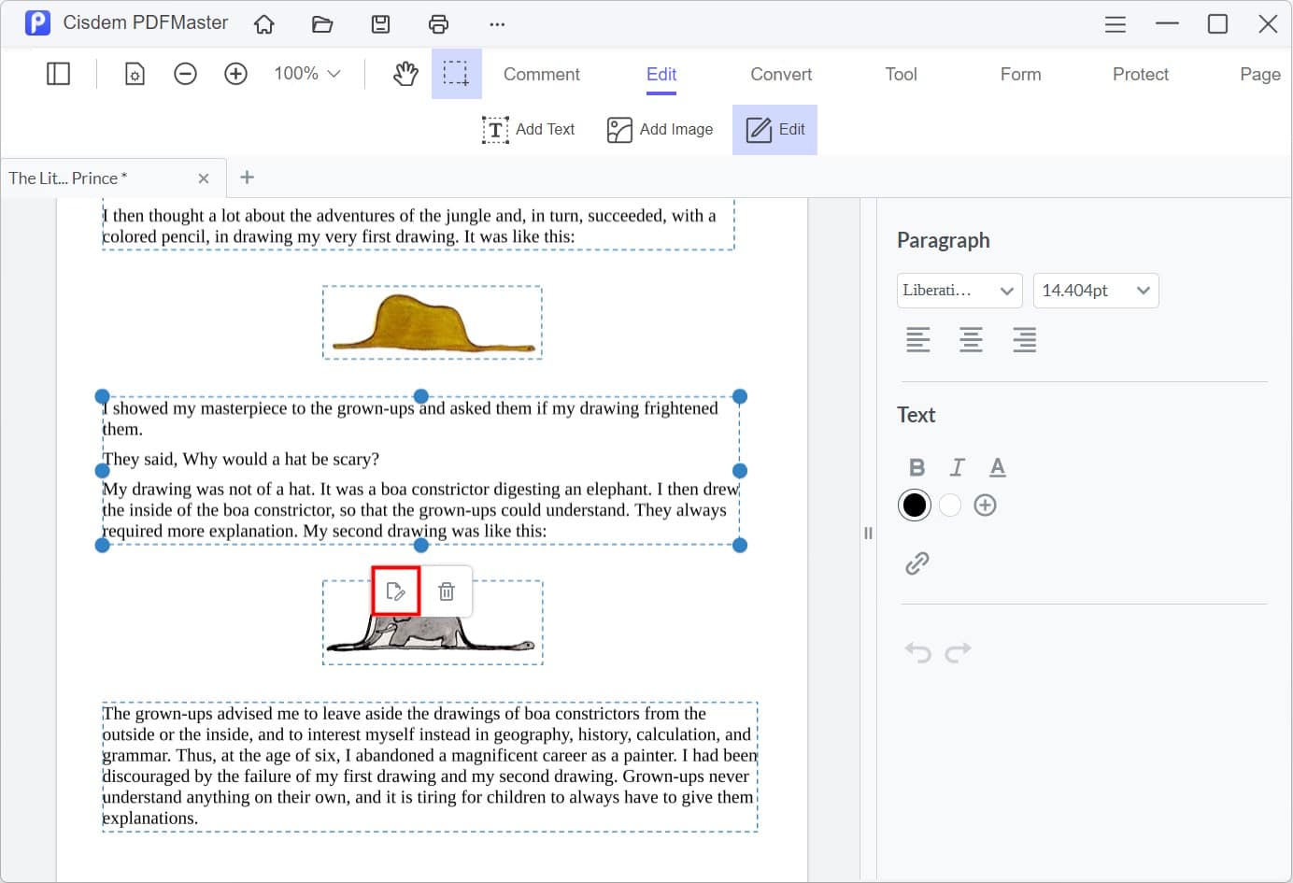
Task: Switch to the Protect tab
Action: point(1140,74)
